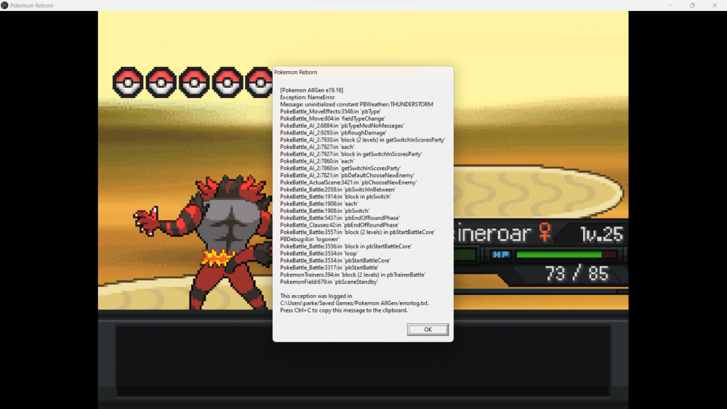Click the PokeBattle_ActualScene:3421 trace line
This screenshot has width=727, height=409.
pos(348,182)
